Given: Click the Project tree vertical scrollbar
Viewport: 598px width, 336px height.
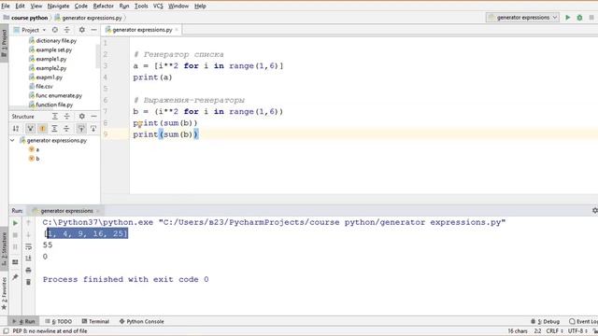Looking at the screenshot, I should 97,57.
